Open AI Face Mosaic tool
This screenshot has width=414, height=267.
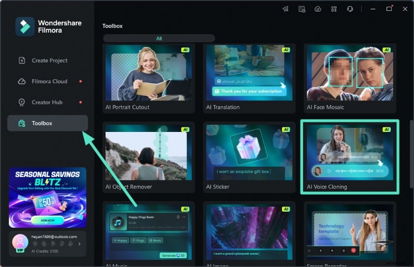click(x=350, y=79)
